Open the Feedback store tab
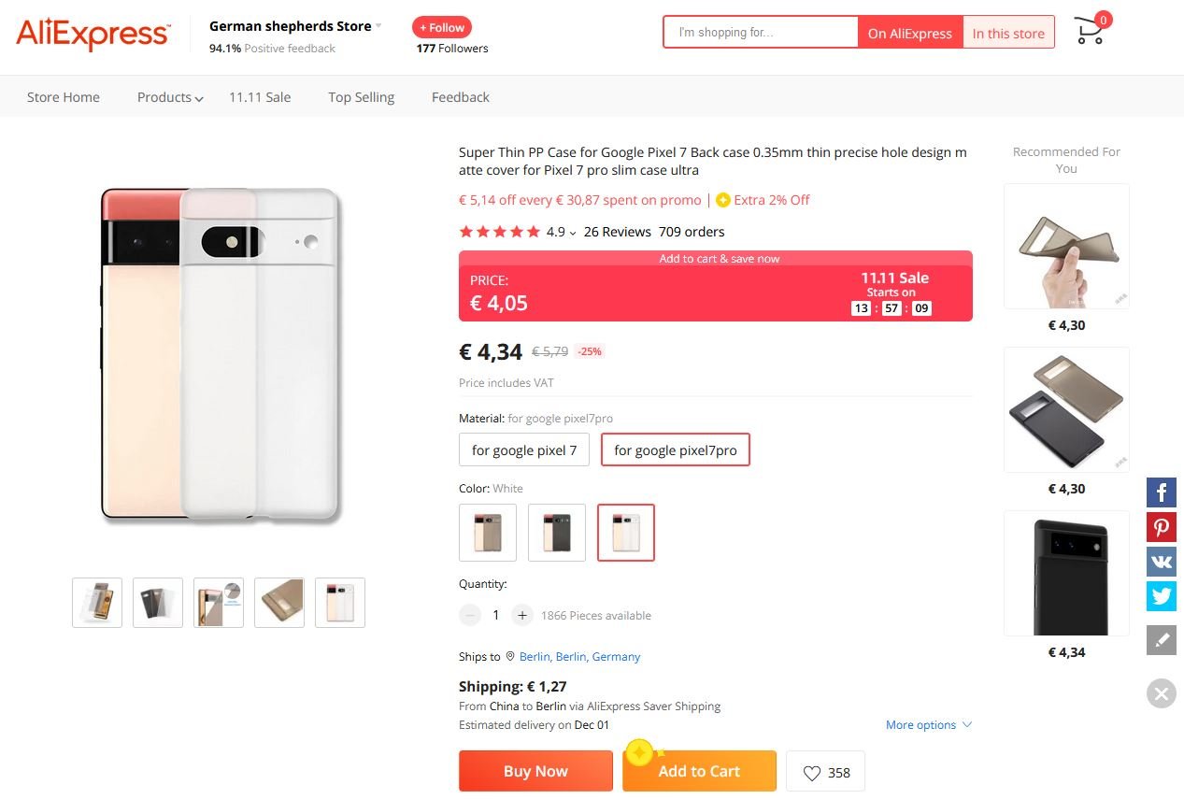1184x799 pixels. [460, 97]
